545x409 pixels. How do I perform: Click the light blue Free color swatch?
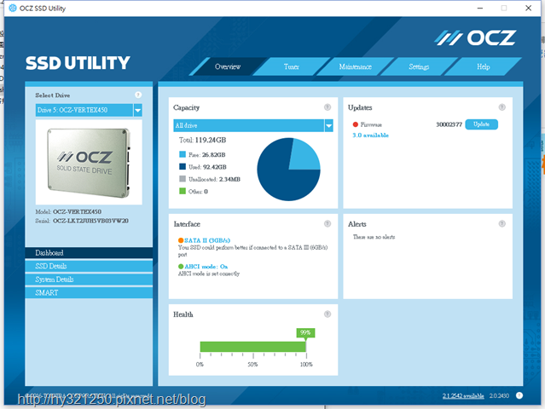pyautogui.click(x=183, y=154)
